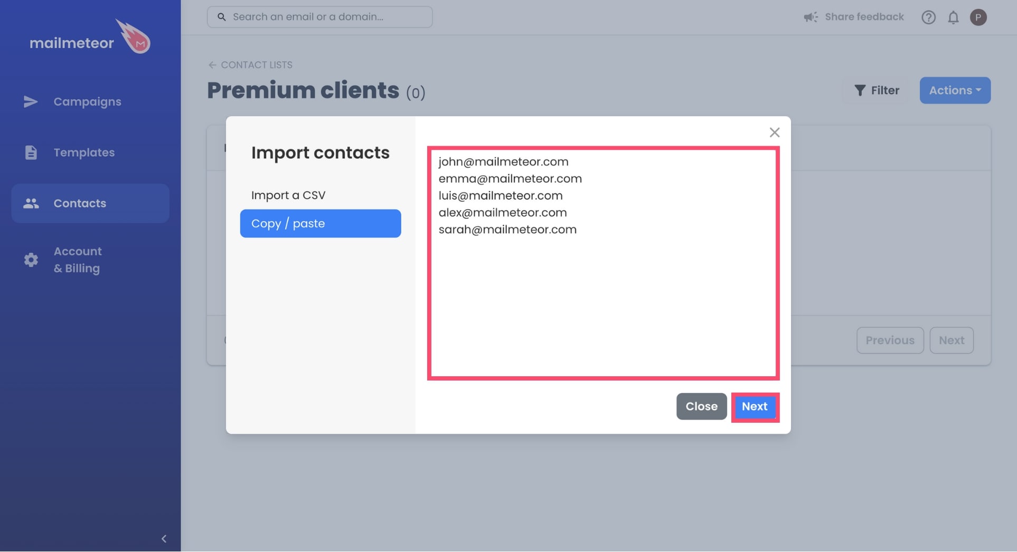Click the Mailmeteor logo icon
The image size is (1017, 552).
tap(134, 36)
